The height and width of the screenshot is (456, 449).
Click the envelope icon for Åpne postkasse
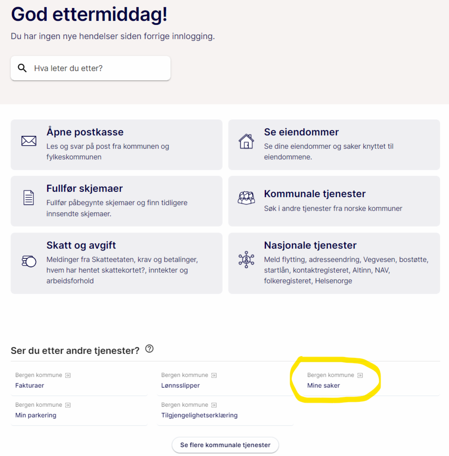point(29,141)
